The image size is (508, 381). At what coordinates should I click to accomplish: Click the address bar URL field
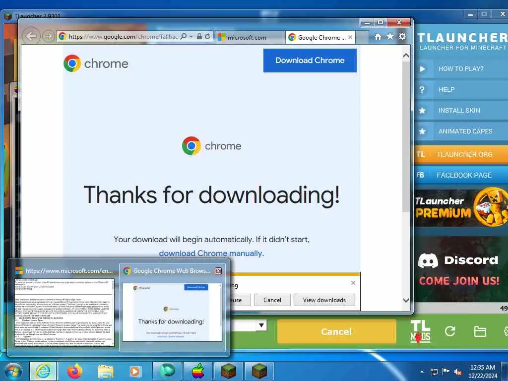(x=123, y=37)
